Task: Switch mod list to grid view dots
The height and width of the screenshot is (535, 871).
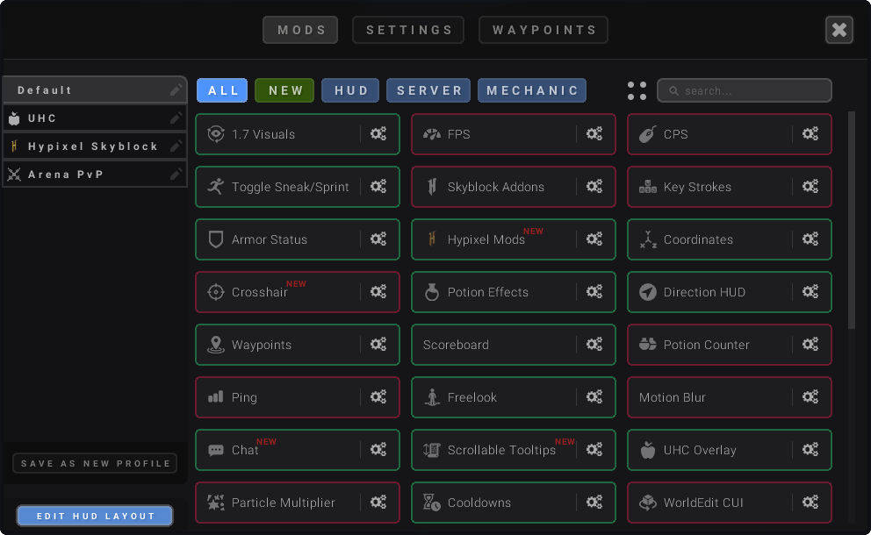Action: [637, 90]
